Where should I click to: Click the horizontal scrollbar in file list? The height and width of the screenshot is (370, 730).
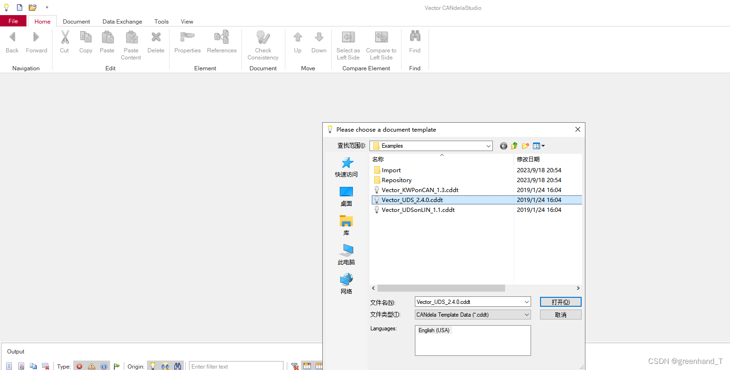[x=441, y=288]
